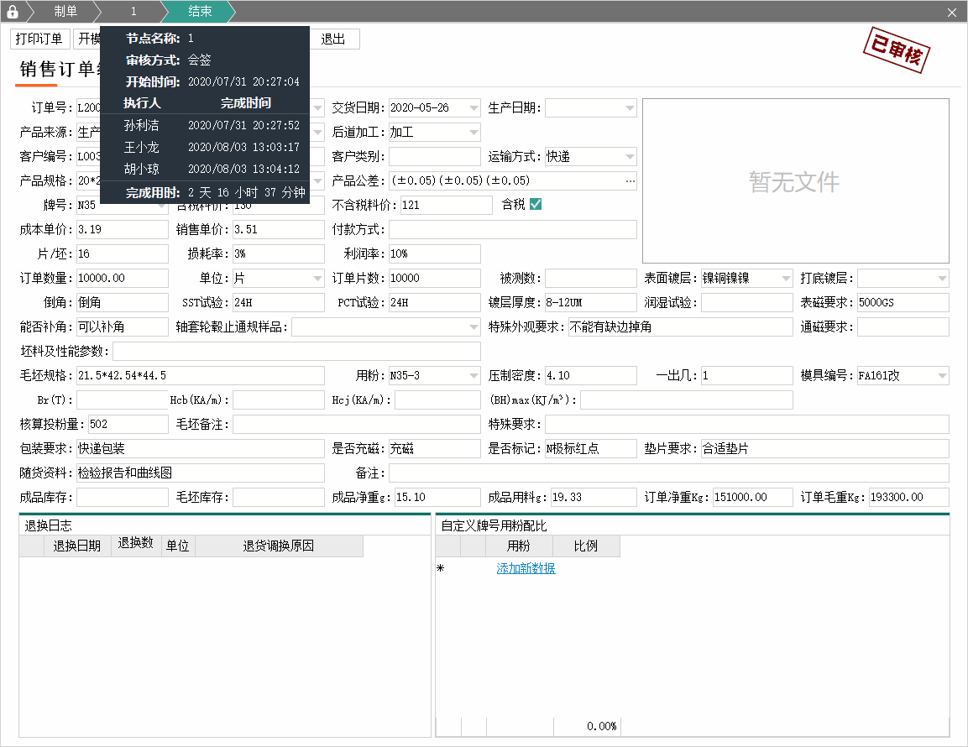This screenshot has width=968, height=747.
Task: Expand the 运输方式 dropdown
Action: [630, 156]
